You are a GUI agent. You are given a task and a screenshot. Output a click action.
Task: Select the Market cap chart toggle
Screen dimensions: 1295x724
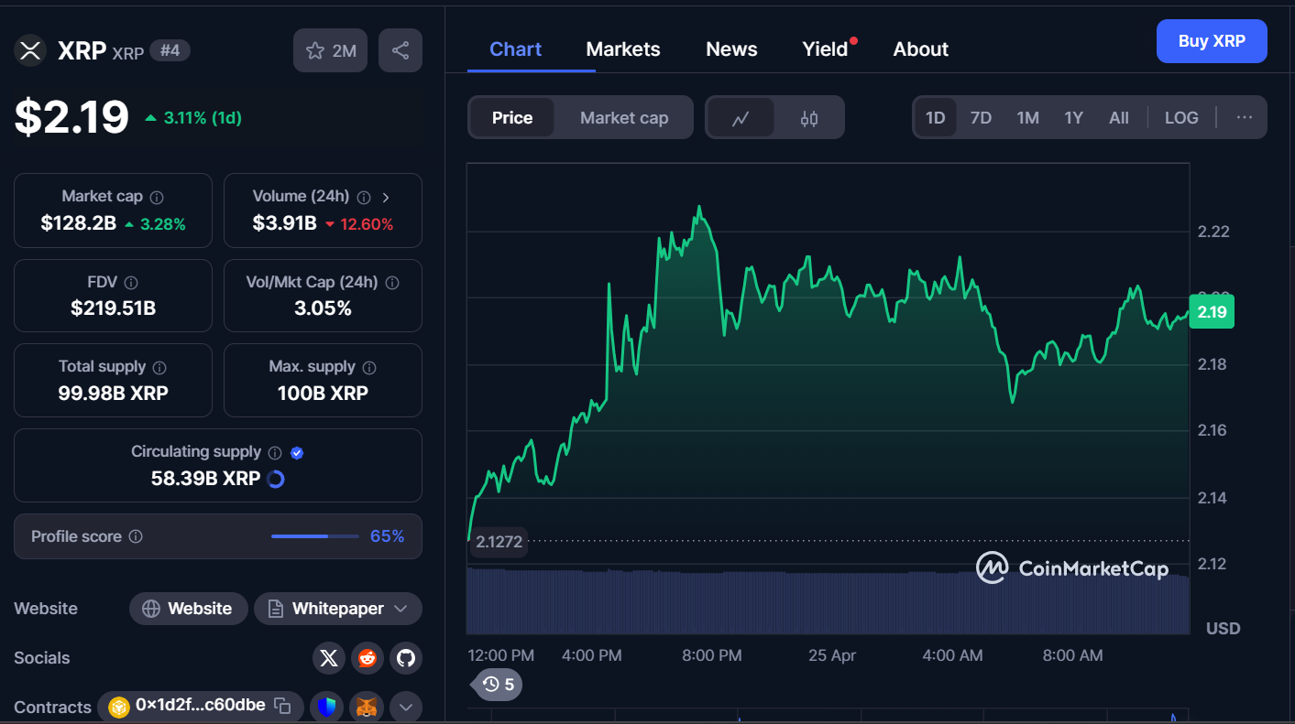(x=624, y=118)
